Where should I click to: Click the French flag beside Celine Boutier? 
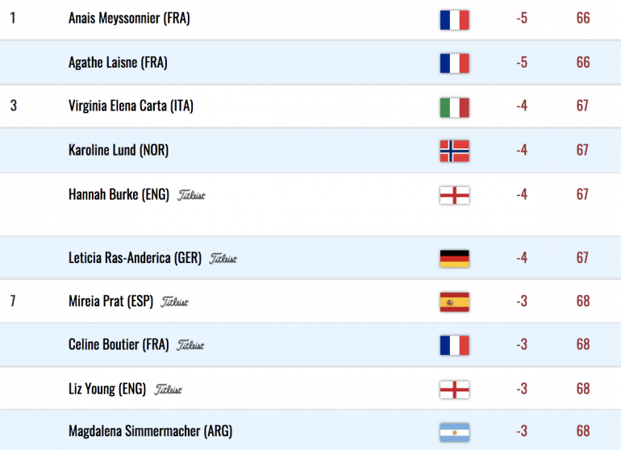tap(454, 345)
